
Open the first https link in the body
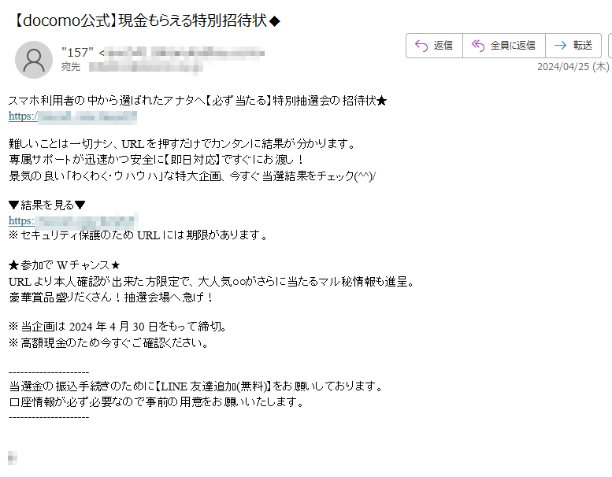[x=72, y=116]
